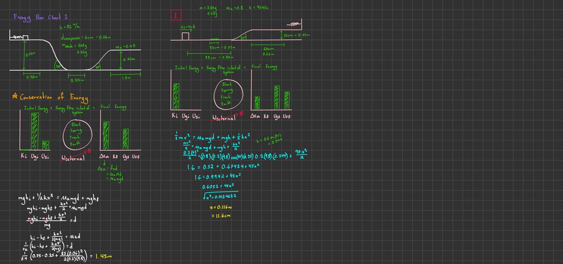Click the yellow 1.45m final answer
Screen dimensions: 563x264
click(x=103, y=257)
